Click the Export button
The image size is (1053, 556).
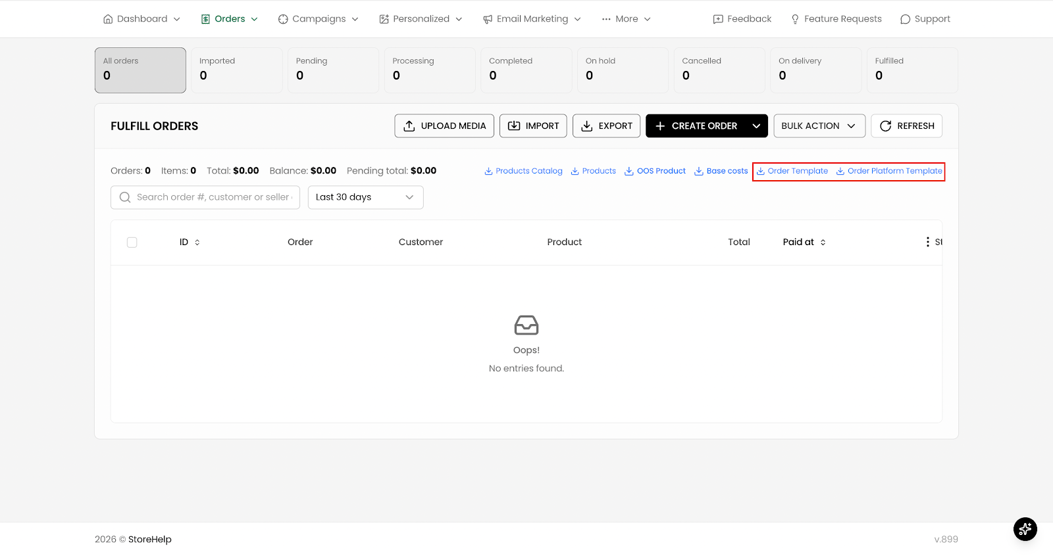[606, 126]
